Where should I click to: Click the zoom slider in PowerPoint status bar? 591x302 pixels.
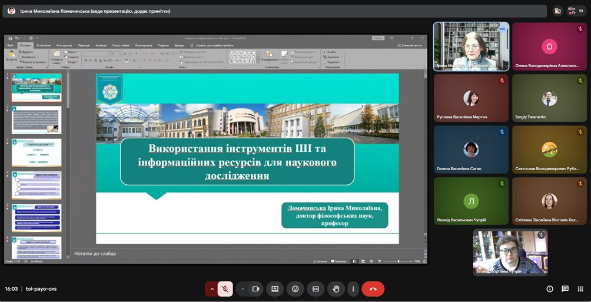399,261
